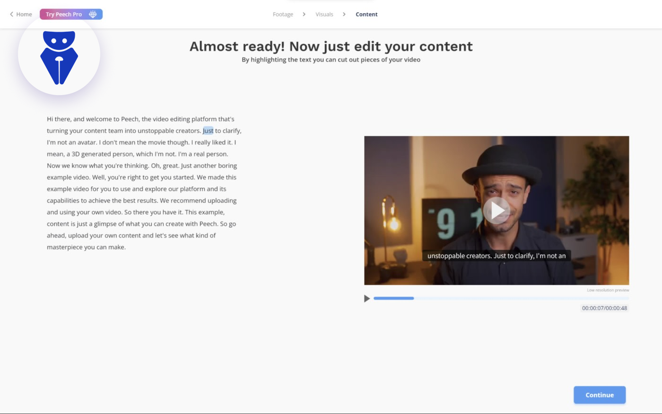Click transcript text "Hi there, and welcome to Peech"
This screenshot has height=414, width=662.
point(93,119)
